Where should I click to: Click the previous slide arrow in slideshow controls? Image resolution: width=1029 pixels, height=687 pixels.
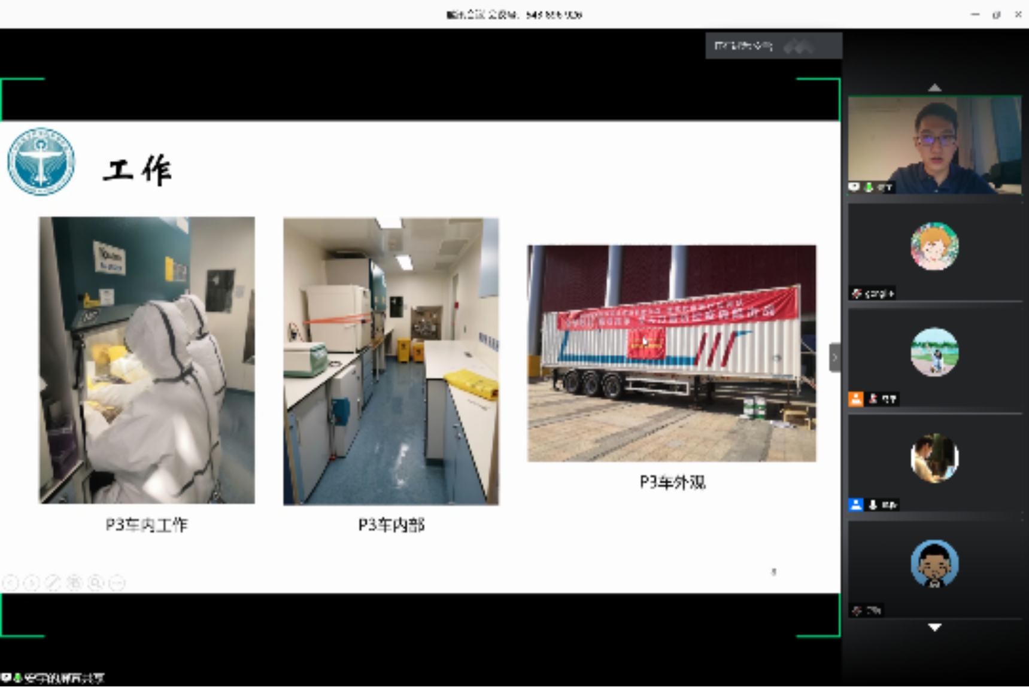click(x=11, y=582)
